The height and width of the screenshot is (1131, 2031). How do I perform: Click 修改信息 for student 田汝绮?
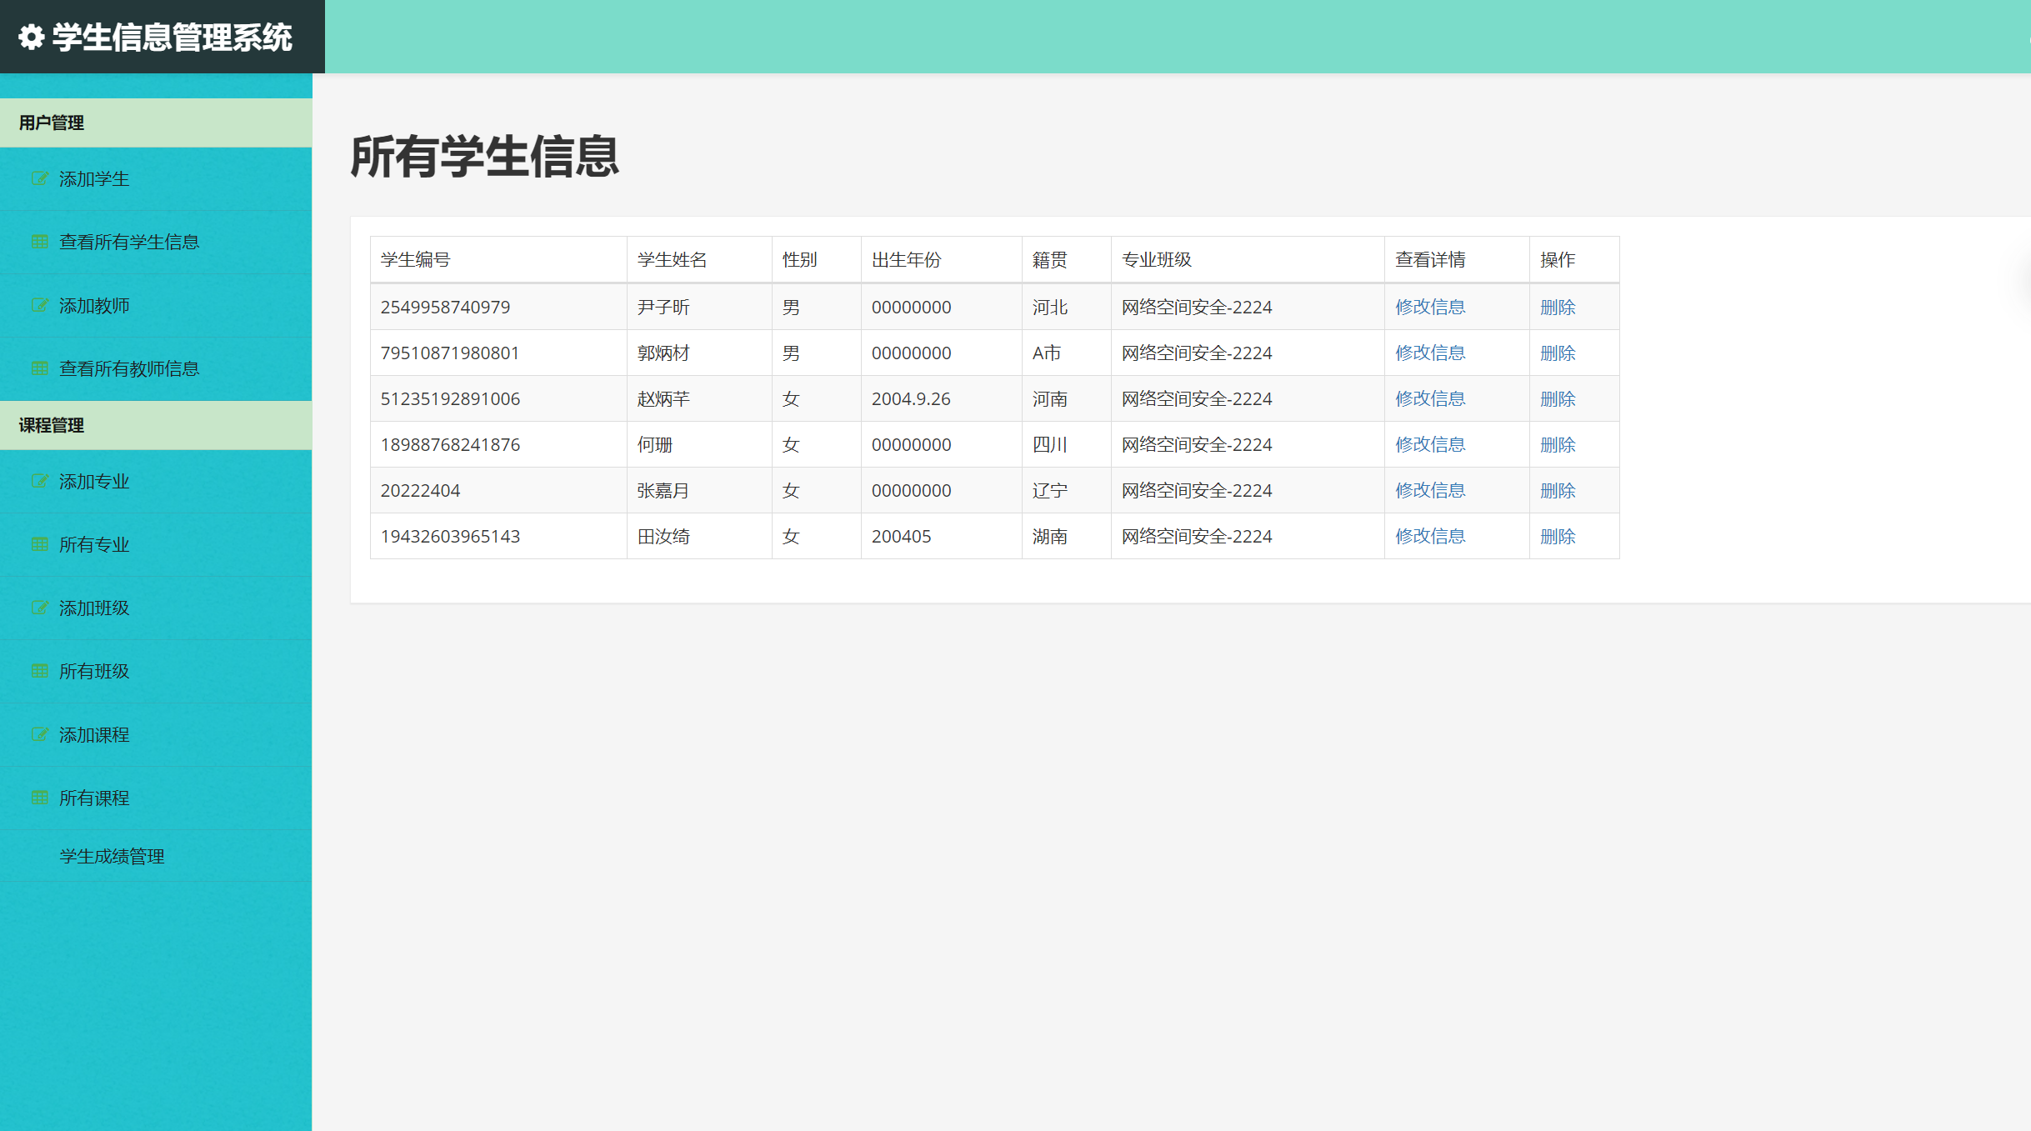(1429, 536)
